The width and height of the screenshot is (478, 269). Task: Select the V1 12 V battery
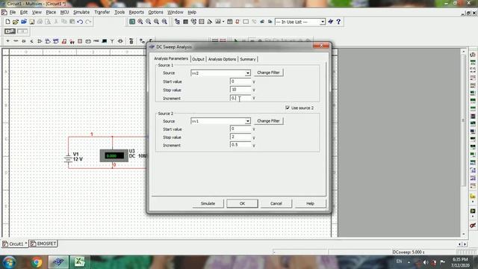(68, 158)
